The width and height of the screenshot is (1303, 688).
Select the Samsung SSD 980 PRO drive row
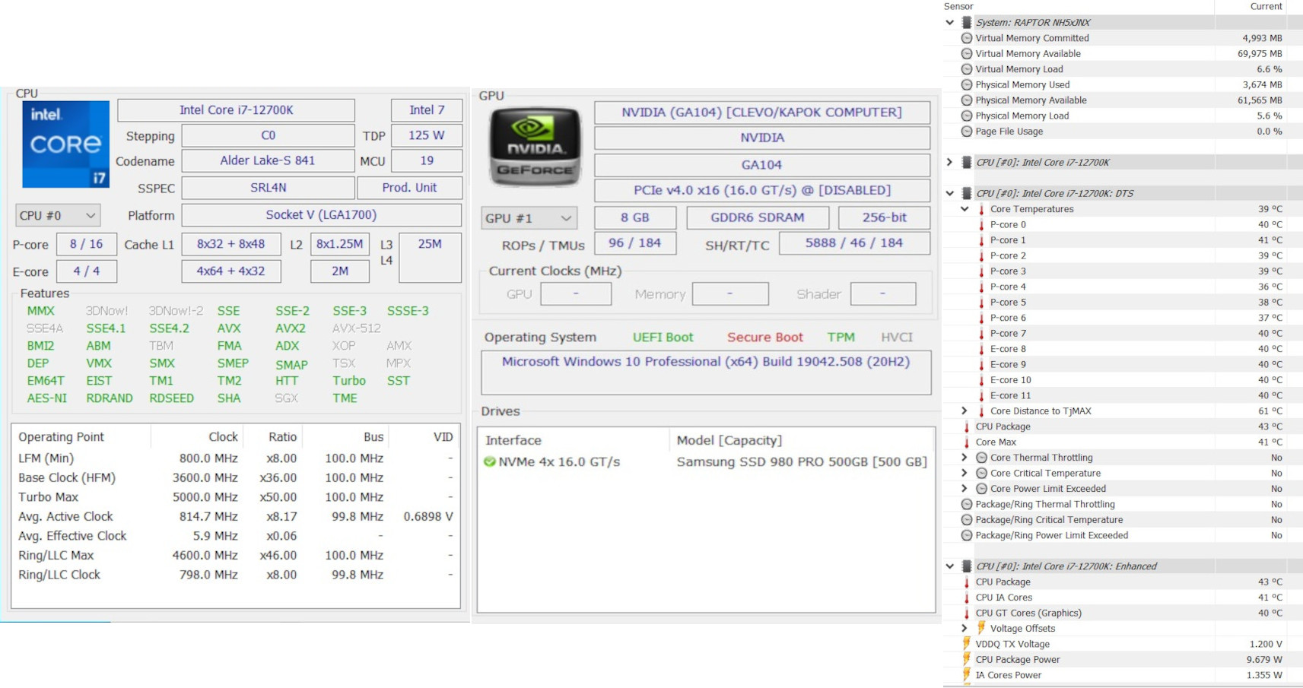[801, 462]
